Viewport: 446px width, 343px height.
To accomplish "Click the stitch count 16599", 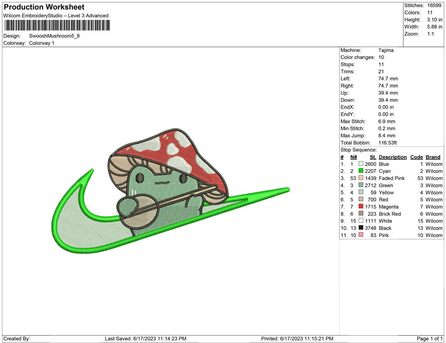I will [434, 5].
